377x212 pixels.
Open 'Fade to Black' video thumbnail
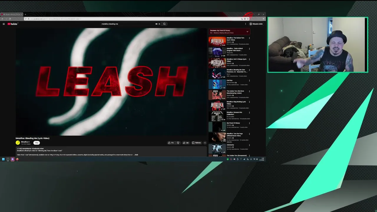click(217, 52)
